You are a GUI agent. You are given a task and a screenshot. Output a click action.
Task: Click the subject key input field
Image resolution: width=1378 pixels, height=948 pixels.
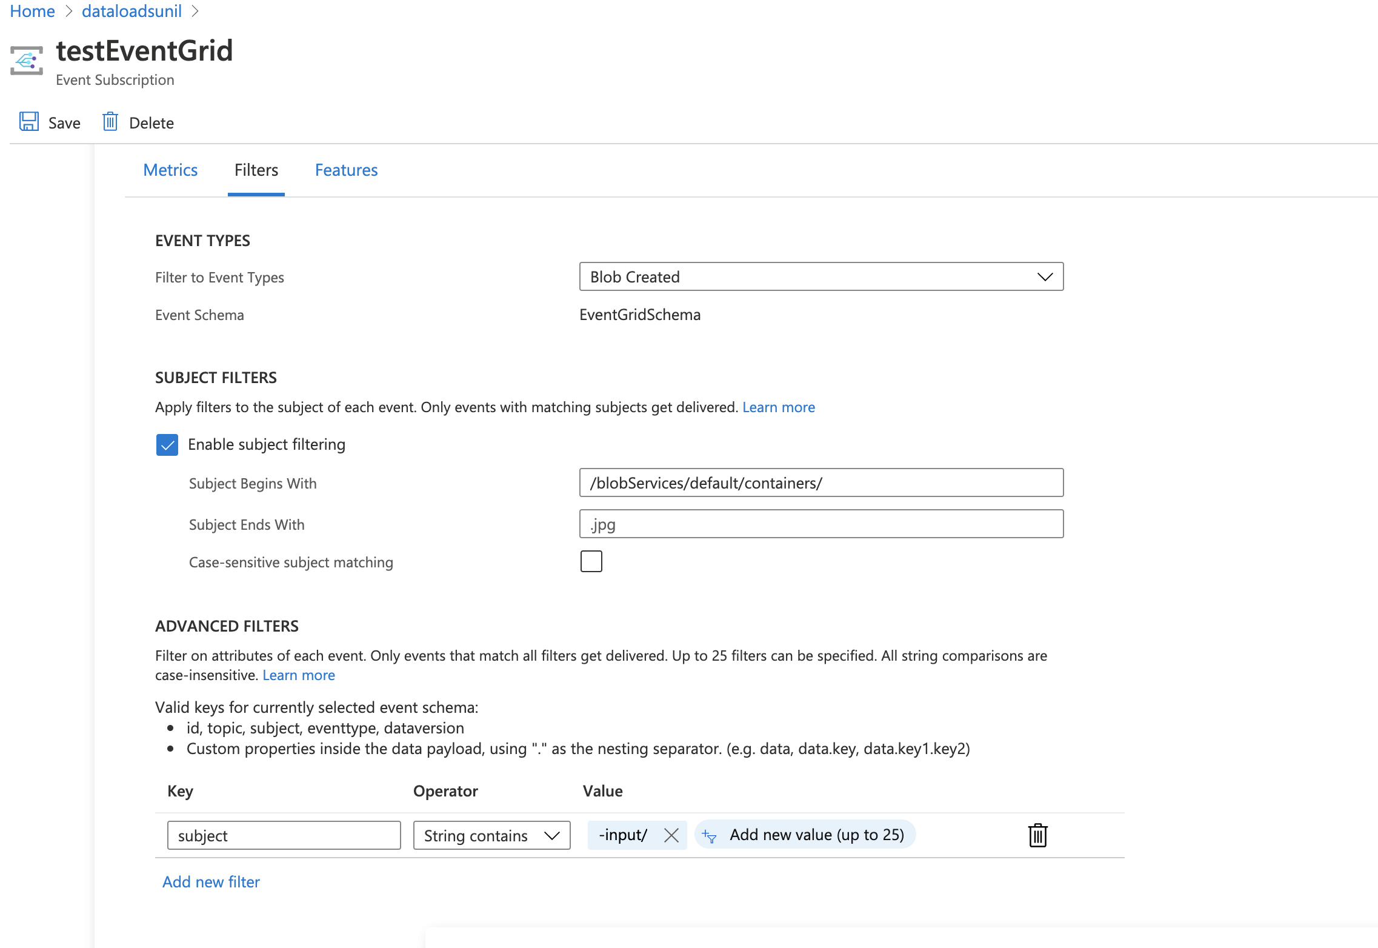tap(283, 835)
